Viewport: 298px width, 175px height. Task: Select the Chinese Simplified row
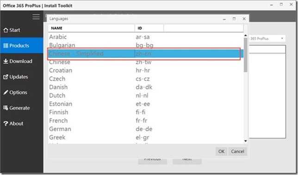(146, 54)
